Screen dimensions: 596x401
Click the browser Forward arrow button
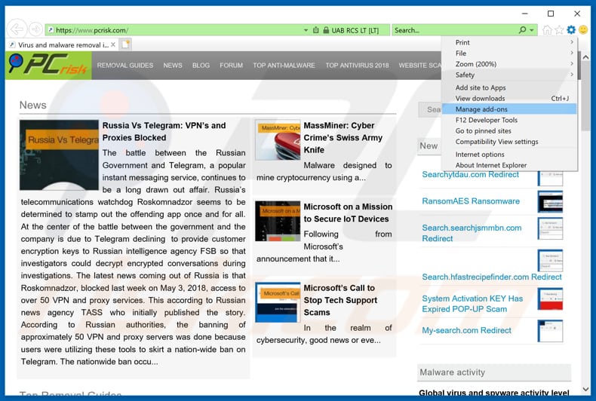[35, 29]
